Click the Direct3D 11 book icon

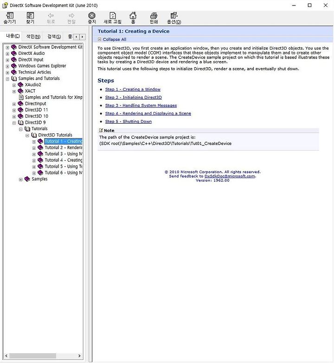(x=20, y=110)
